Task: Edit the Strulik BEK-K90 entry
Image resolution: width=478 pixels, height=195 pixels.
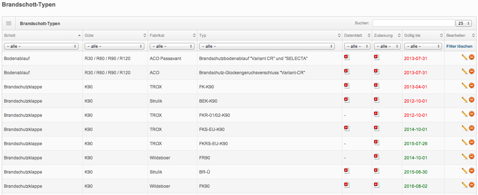Action: (464, 100)
